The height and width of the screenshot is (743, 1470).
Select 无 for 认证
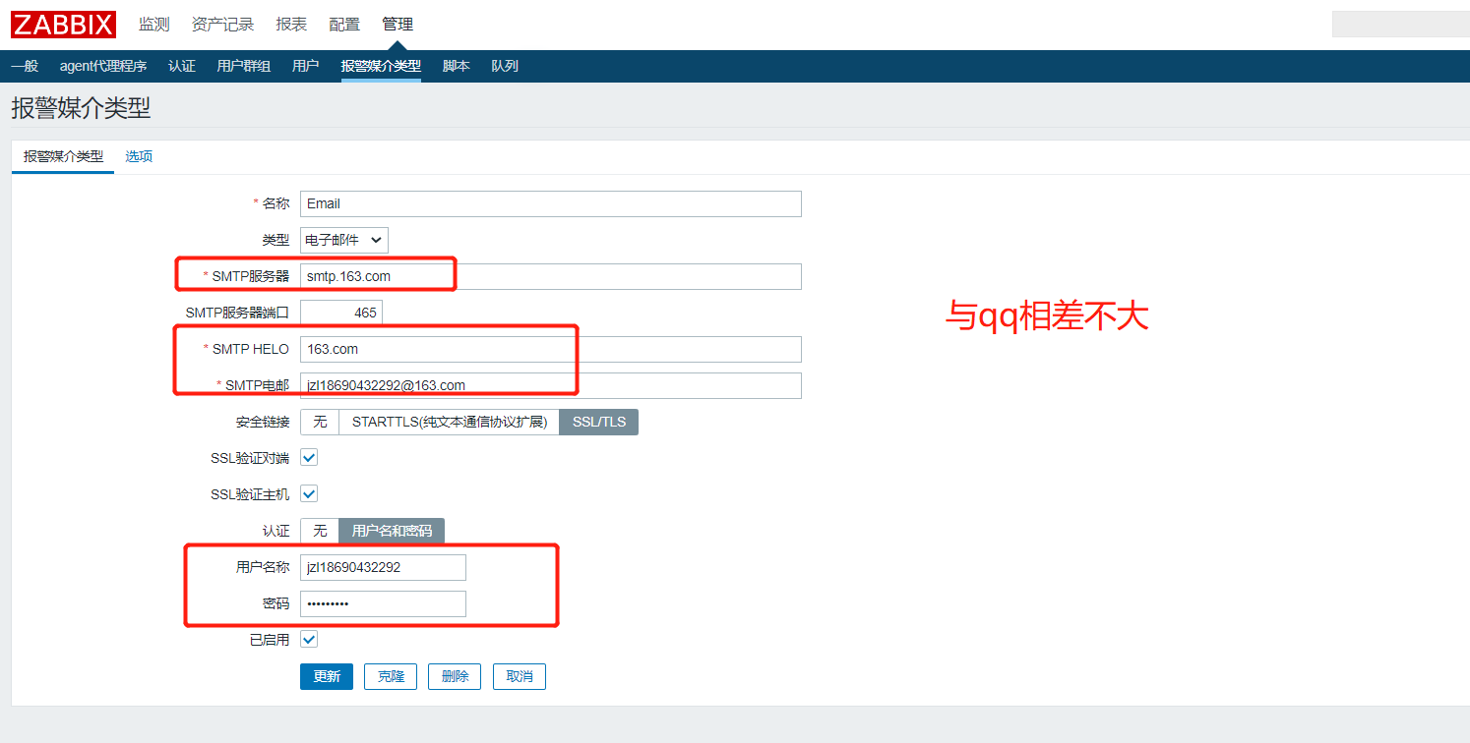[x=320, y=531]
